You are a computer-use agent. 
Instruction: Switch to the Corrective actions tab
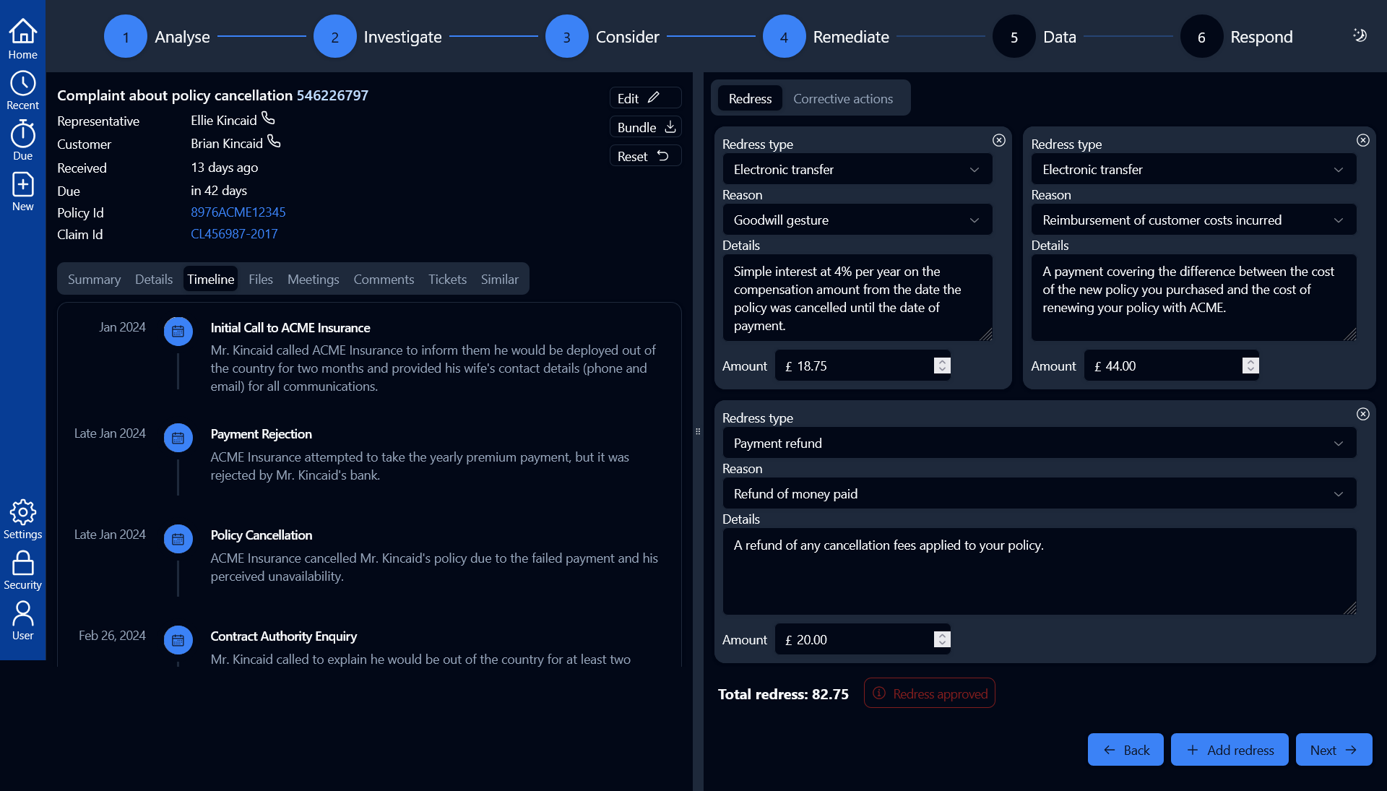click(x=842, y=98)
